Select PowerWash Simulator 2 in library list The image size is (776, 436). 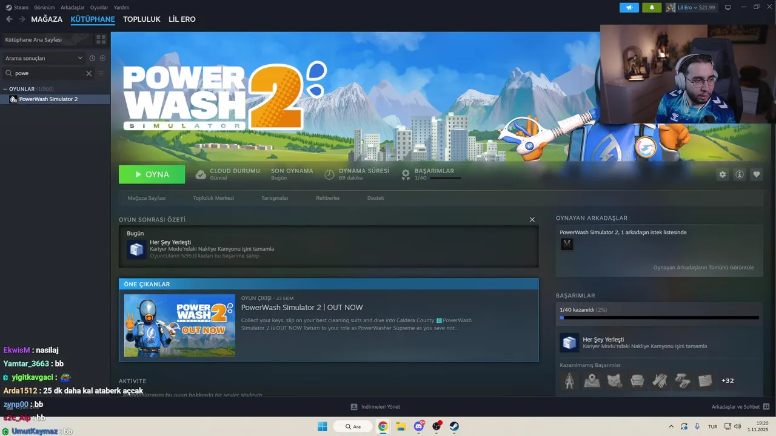(x=55, y=99)
